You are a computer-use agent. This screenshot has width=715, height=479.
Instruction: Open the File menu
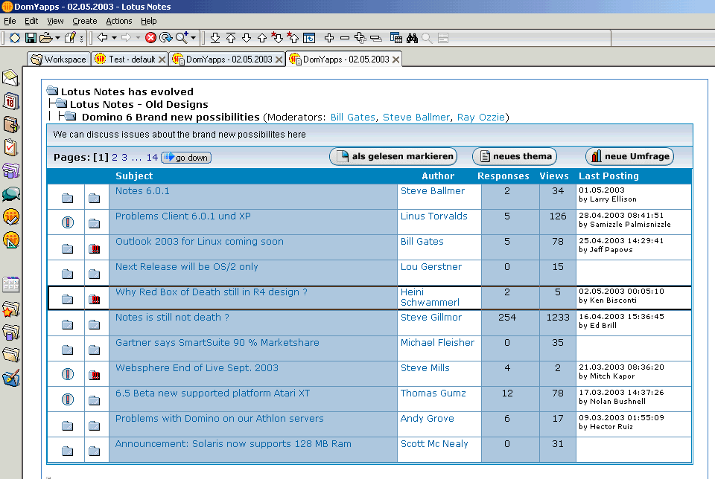click(10, 21)
